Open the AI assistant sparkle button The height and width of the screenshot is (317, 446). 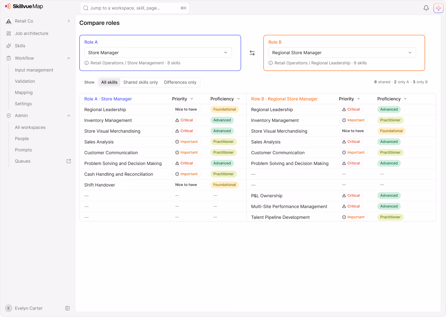(x=438, y=8)
